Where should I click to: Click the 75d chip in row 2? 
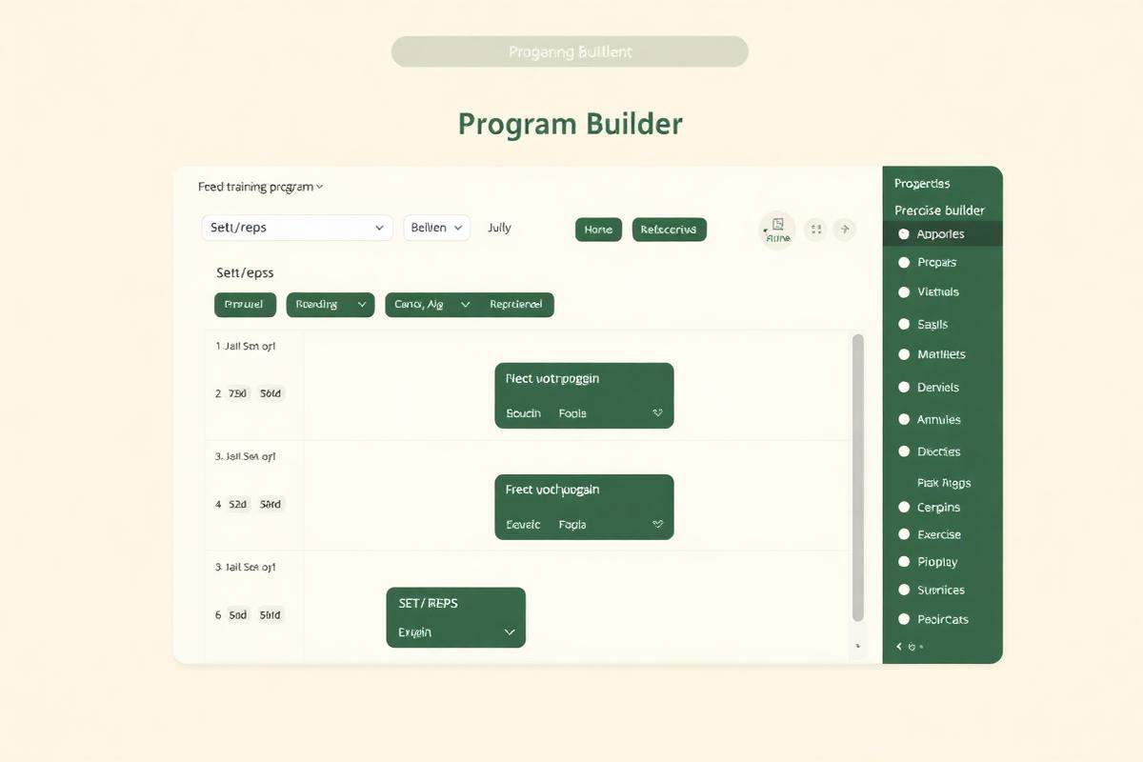point(238,393)
